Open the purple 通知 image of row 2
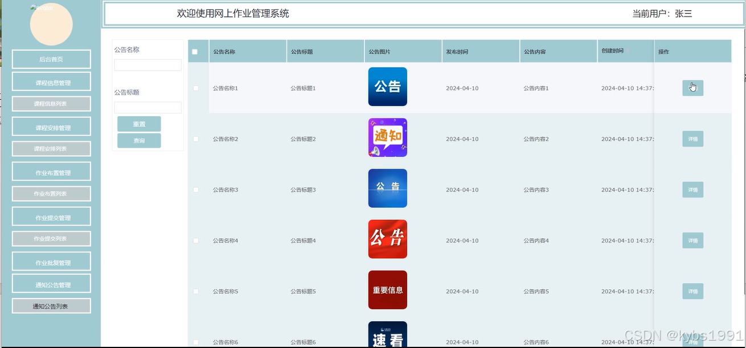 pos(388,137)
